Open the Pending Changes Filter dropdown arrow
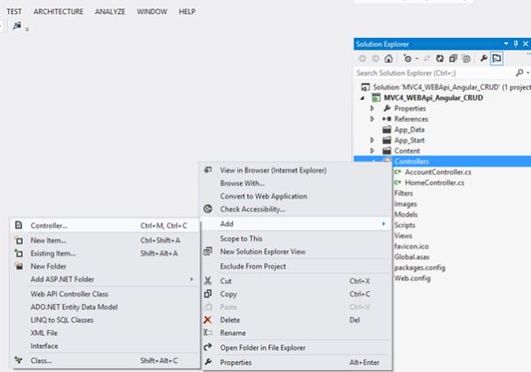The image size is (531, 372). pos(417,58)
